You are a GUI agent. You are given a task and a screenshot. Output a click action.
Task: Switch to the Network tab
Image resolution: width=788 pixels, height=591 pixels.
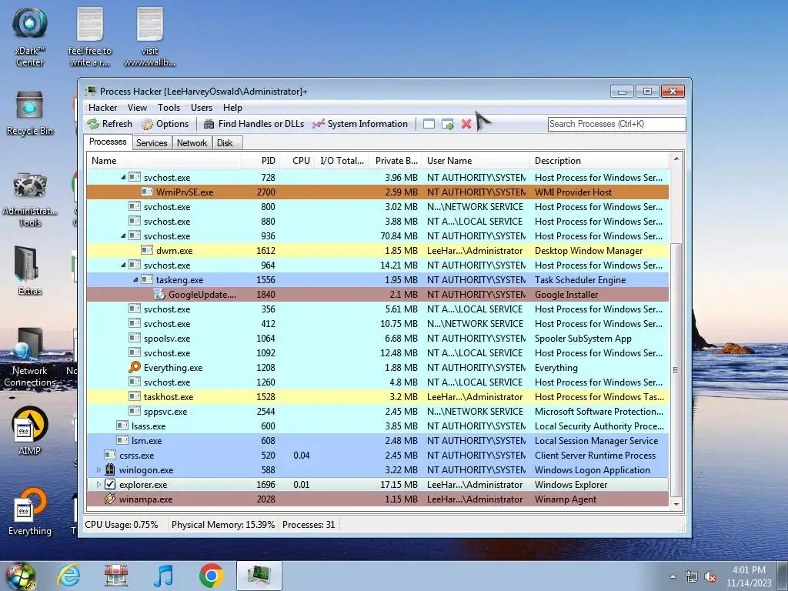click(192, 143)
